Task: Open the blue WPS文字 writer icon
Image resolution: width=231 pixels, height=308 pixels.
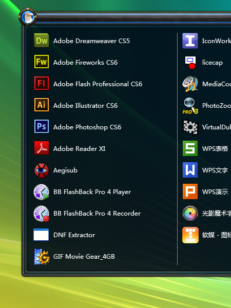Action: coord(190,170)
